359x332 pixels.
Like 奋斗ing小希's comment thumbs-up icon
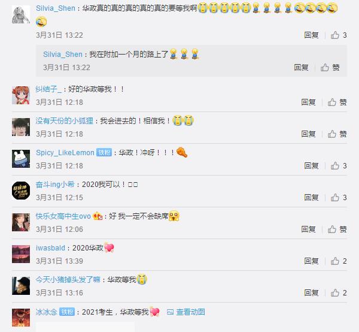coord(334,197)
